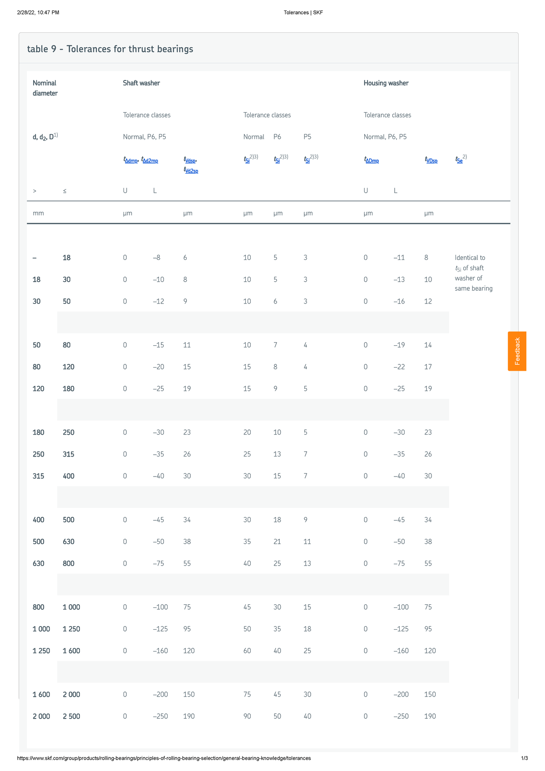Click the Nominal diameter heading
This screenshot has height=771, width=545.
click(45, 88)
